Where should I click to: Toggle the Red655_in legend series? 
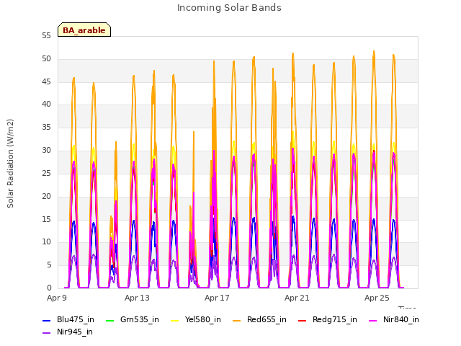[x=259, y=319]
